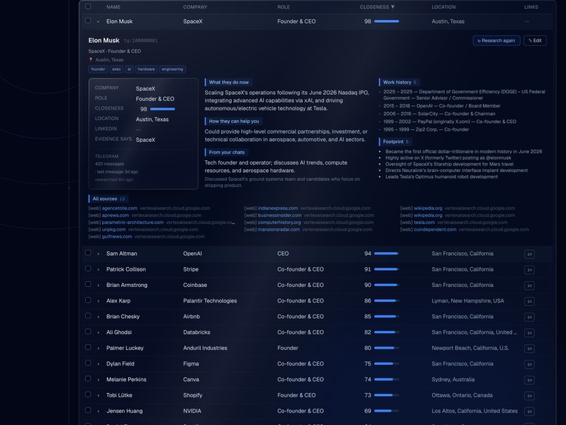Open Patrick Collison's LinkedIn icon
Viewport: 566px width, 425px height.
tap(529, 270)
